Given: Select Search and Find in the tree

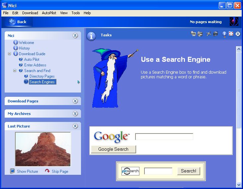Looking at the screenshot, I should pyautogui.click(x=37, y=71).
